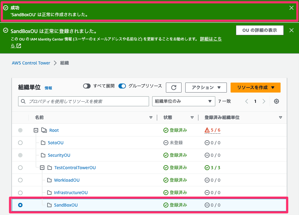Viewport: 299px width, 215px height.
Task: Open the リソースを作成 button menu
Action: click(255, 87)
